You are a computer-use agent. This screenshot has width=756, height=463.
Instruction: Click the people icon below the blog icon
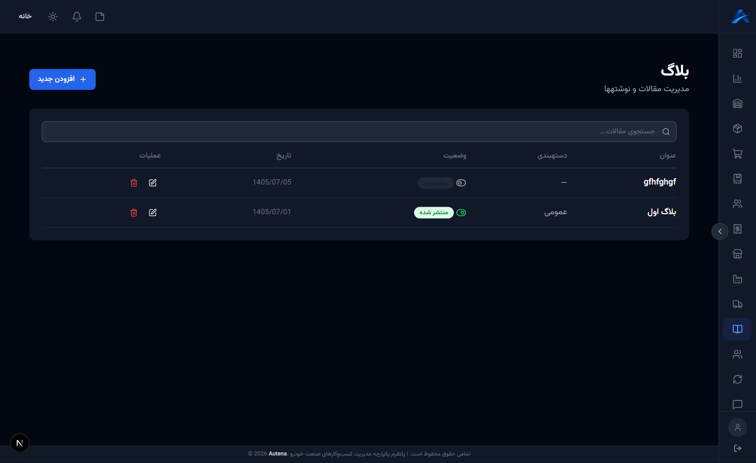(x=737, y=355)
